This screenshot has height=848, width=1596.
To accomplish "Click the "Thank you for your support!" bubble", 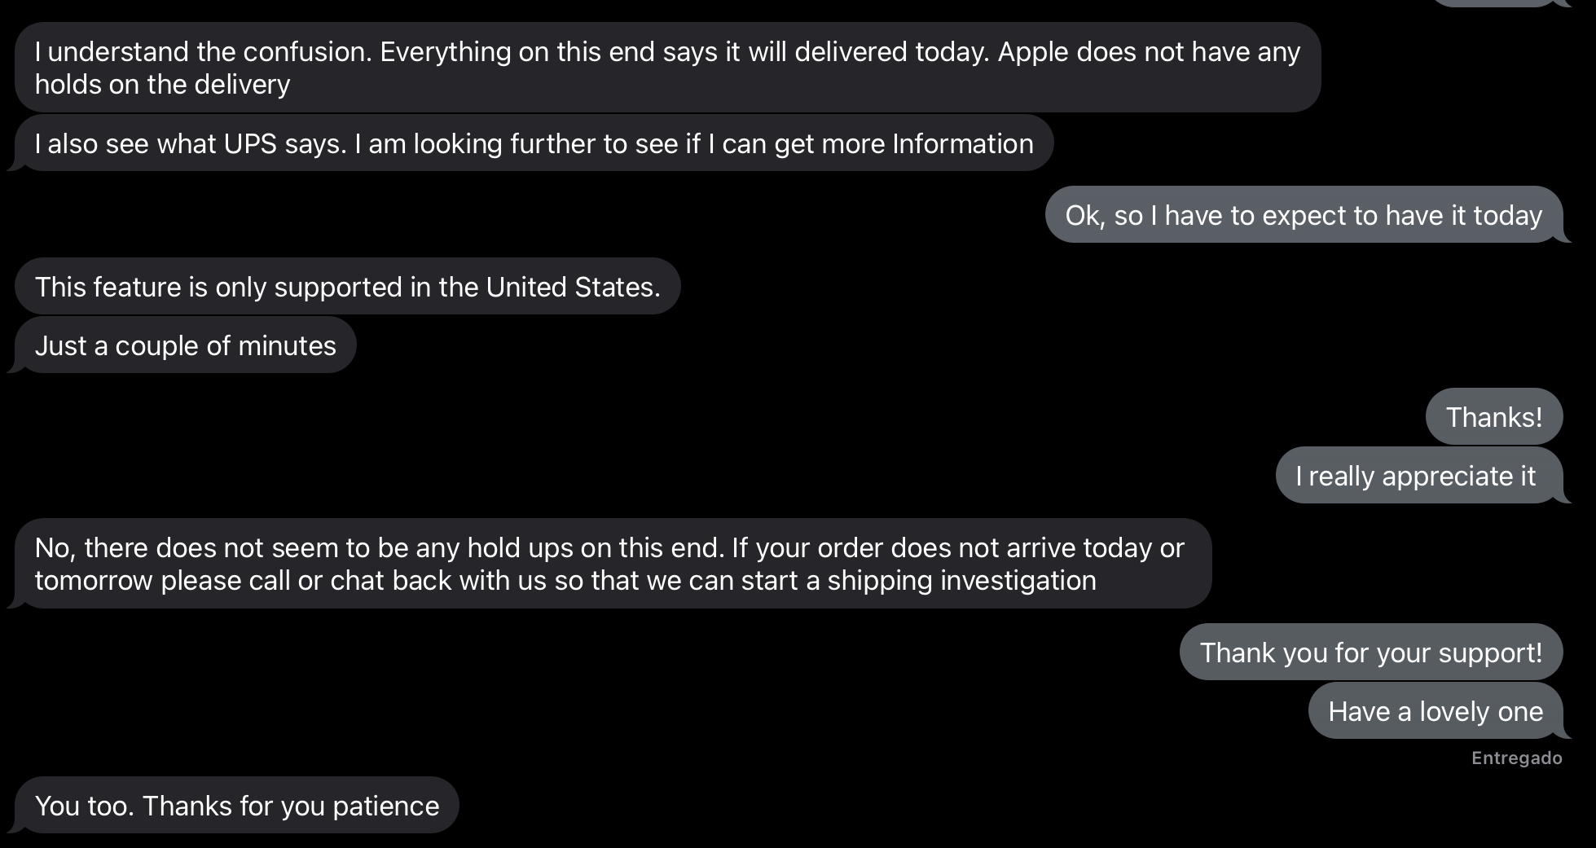I will [x=1370, y=652].
